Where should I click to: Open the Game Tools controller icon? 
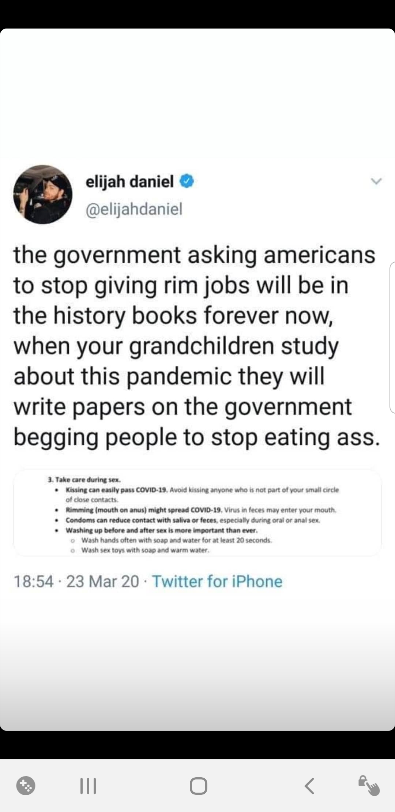pyautogui.click(x=26, y=786)
